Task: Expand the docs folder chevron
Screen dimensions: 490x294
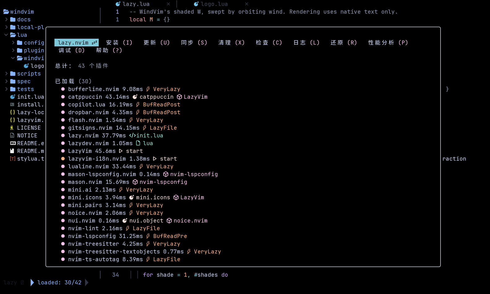Action: click(x=6, y=19)
